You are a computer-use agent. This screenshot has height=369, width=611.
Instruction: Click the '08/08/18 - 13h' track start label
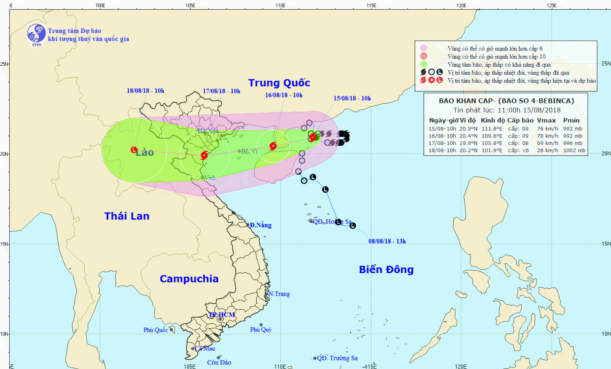click(x=387, y=241)
